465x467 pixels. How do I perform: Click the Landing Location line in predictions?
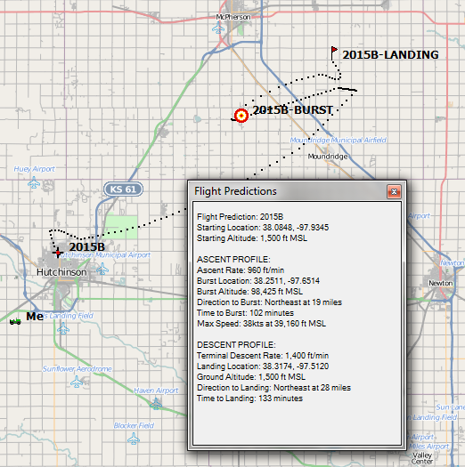(263, 366)
